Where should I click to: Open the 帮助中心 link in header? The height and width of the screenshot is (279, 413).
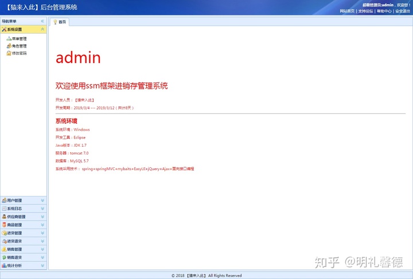pos(384,11)
